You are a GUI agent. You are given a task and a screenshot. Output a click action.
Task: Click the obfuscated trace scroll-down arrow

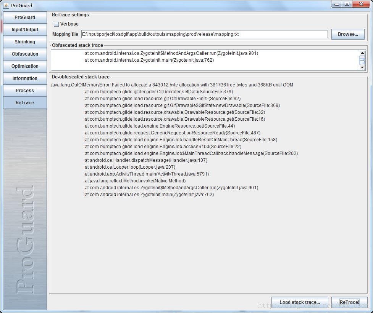[362, 67]
